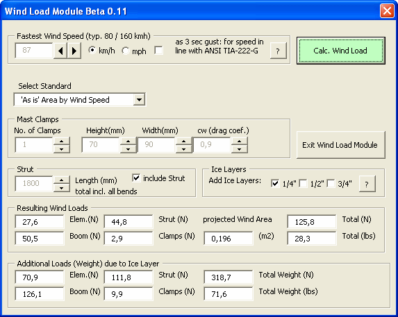Increase wind speed with right arrow
This screenshot has height=317, width=398.
click(74, 51)
